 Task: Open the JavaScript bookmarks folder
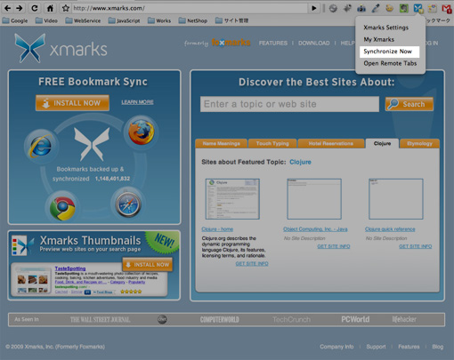124,20
